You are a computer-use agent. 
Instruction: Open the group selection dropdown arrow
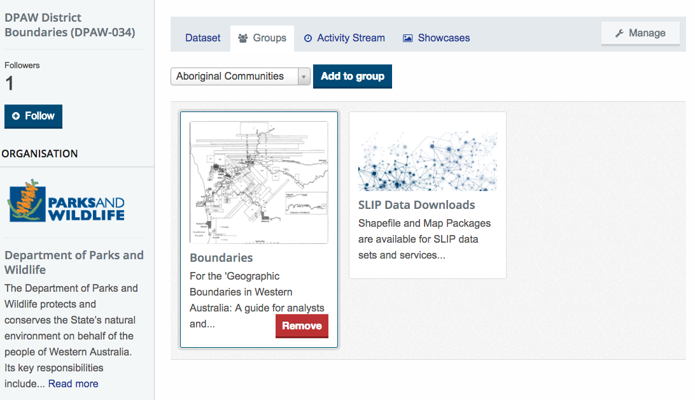pyautogui.click(x=304, y=76)
